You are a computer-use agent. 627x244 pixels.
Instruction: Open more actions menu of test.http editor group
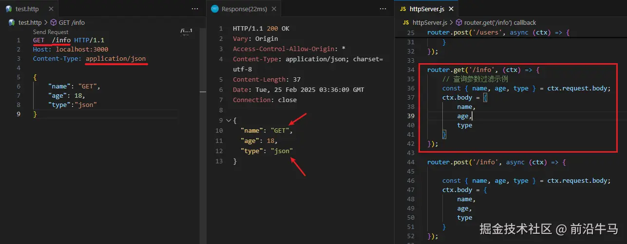[x=195, y=9]
